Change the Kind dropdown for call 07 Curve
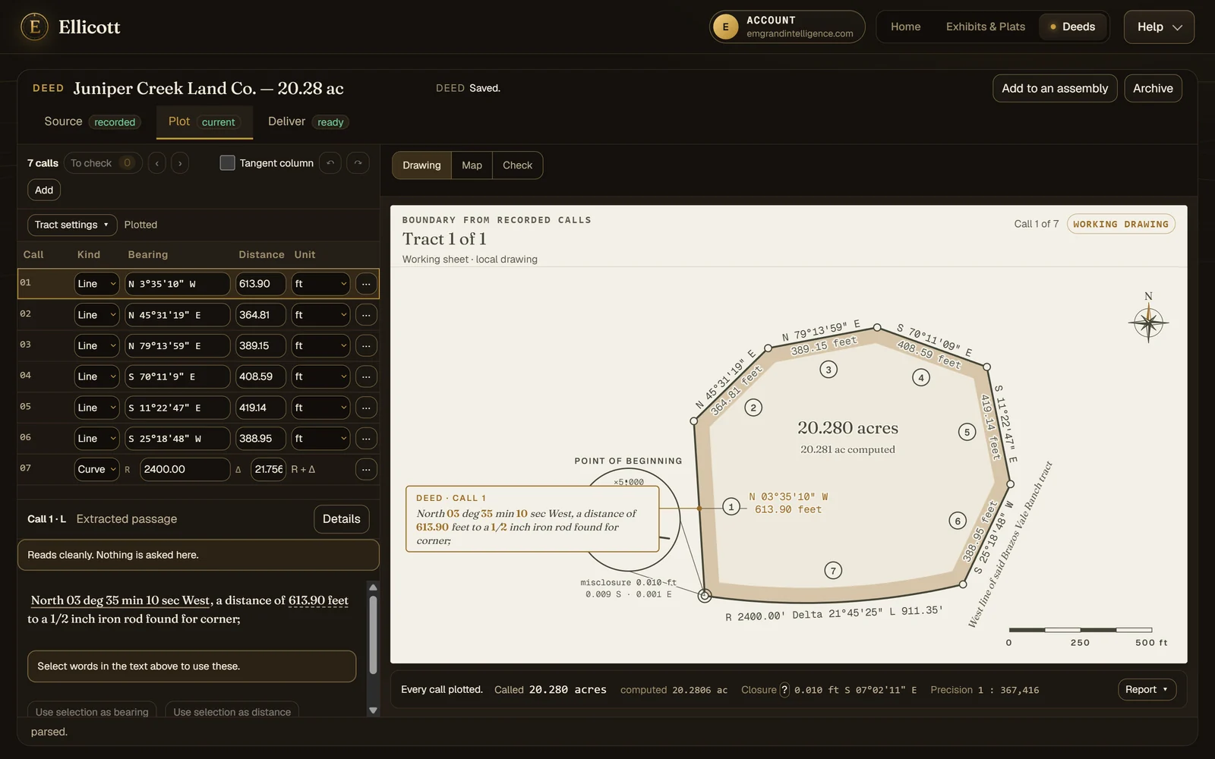 point(96,470)
